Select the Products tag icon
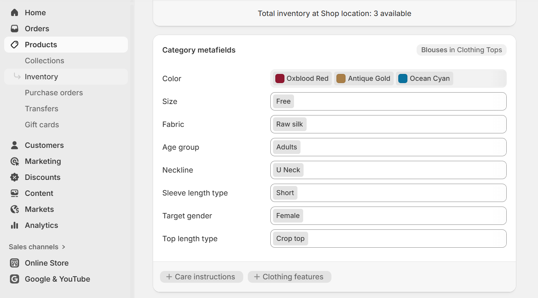Screen dimensions: 538x298 (x=14, y=44)
